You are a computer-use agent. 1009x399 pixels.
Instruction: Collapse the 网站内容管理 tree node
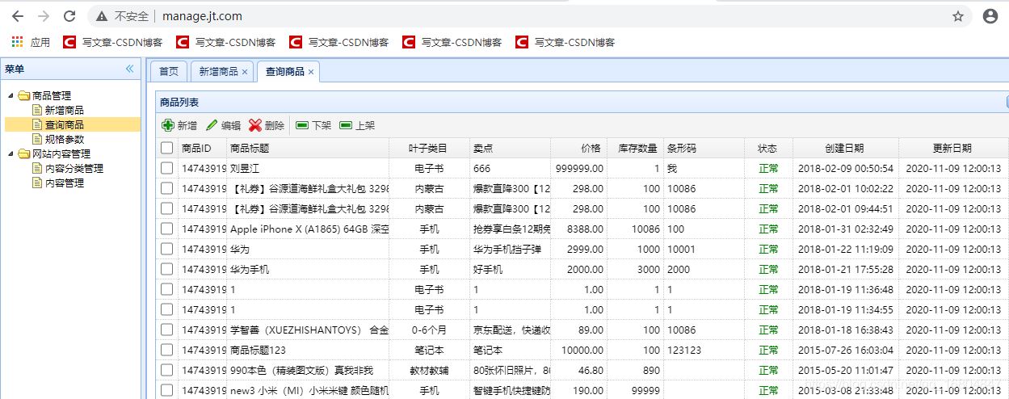pyautogui.click(x=11, y=154)
